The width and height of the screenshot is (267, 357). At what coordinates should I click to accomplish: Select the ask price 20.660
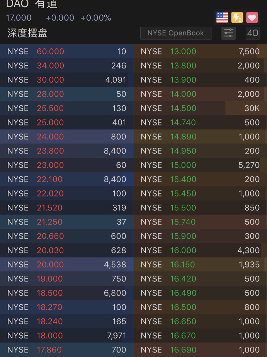pos(51,236)
